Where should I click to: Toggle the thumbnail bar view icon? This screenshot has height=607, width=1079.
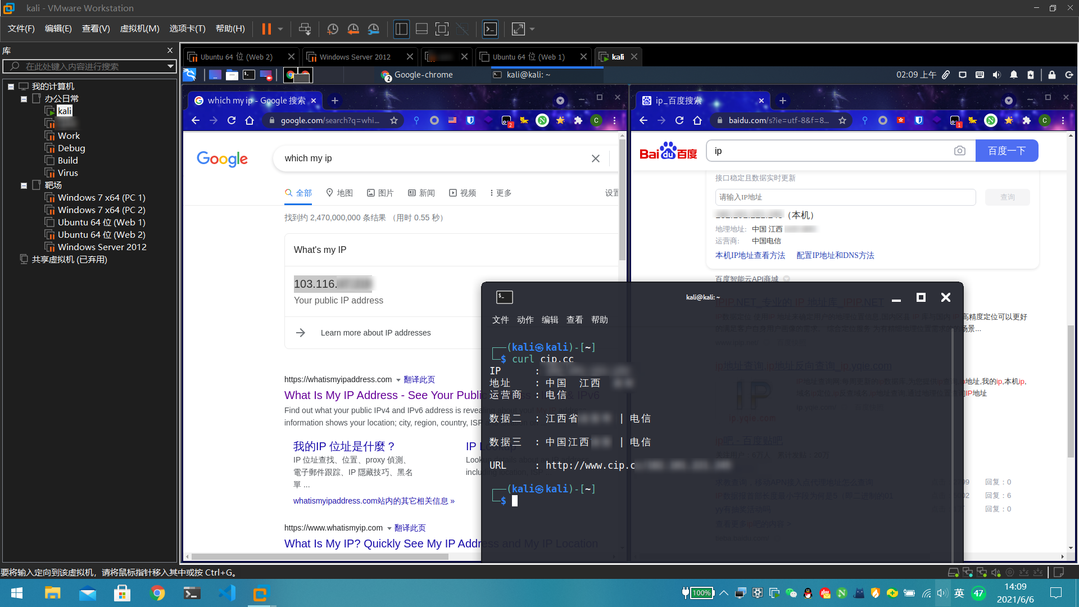(x=421, y=29)
